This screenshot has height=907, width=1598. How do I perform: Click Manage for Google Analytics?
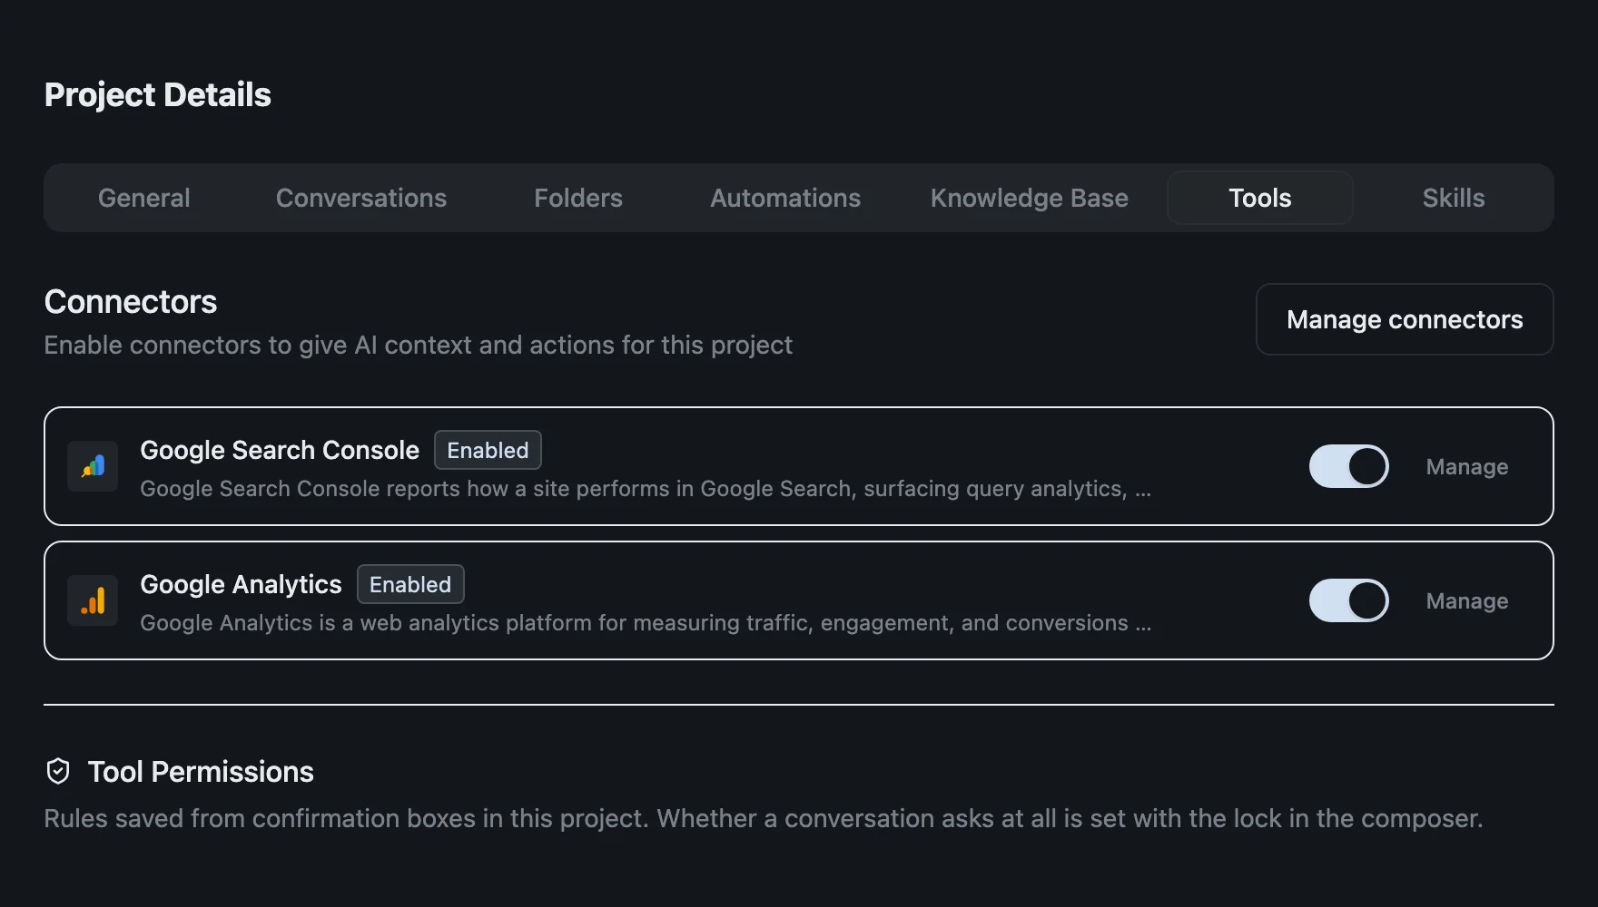tap(1467, 600)
